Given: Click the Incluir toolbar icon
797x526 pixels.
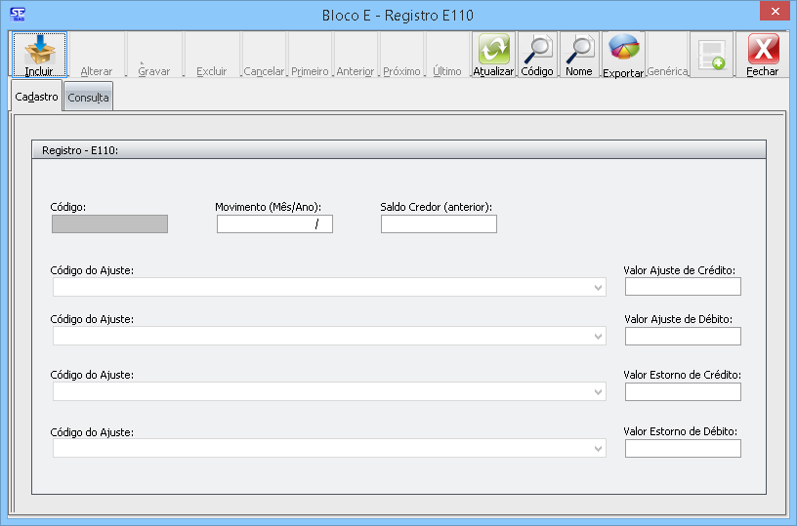Looking at the screenshot, I should click(39, 49).
